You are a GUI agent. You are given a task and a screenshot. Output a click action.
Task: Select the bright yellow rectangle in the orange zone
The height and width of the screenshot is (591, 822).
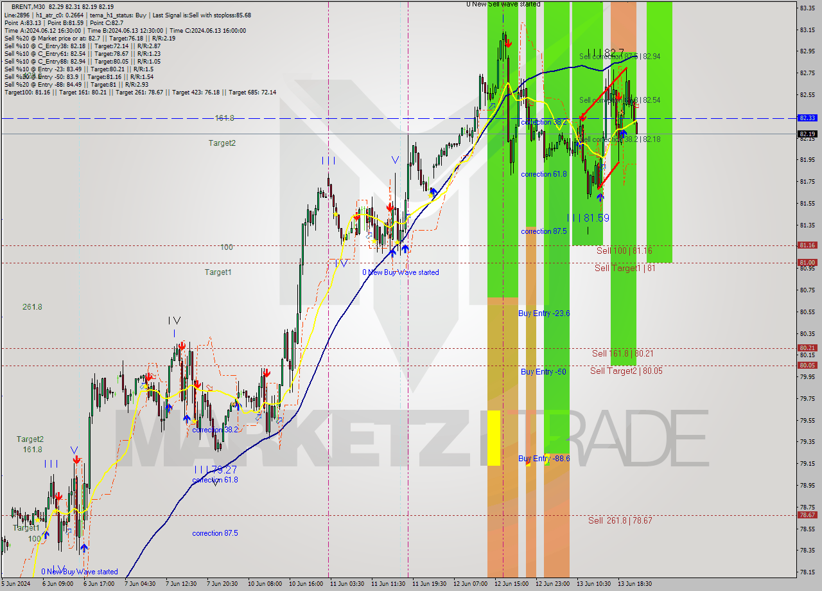point(494,438)
